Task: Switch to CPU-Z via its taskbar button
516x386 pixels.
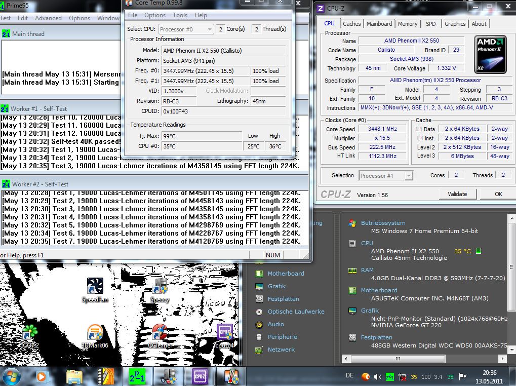Action: coord(200,376)
